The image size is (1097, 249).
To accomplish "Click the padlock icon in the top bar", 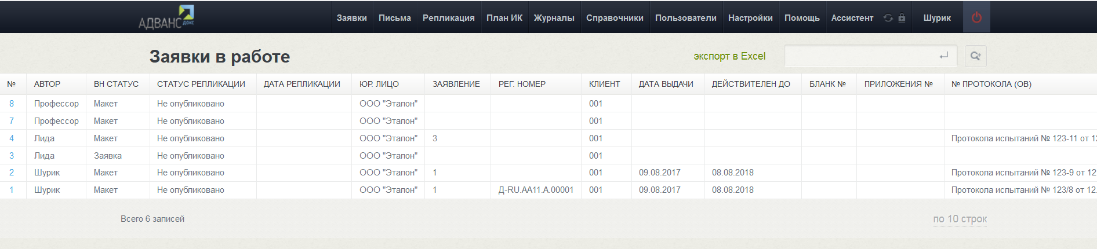I will pos(902,18).
